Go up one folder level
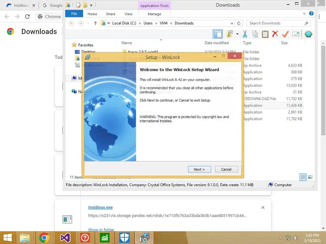The height and width of the screenshot is (244, 326). click(x=95, y=23)
